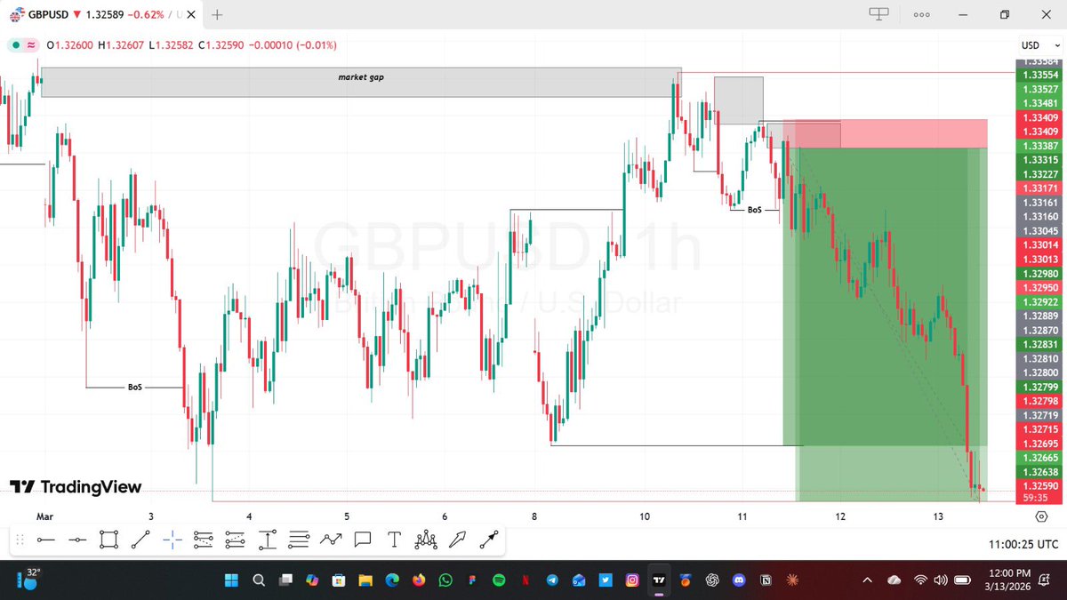Click current price label 1.32590
The image size is (1067, 600).
[1039, 486]
